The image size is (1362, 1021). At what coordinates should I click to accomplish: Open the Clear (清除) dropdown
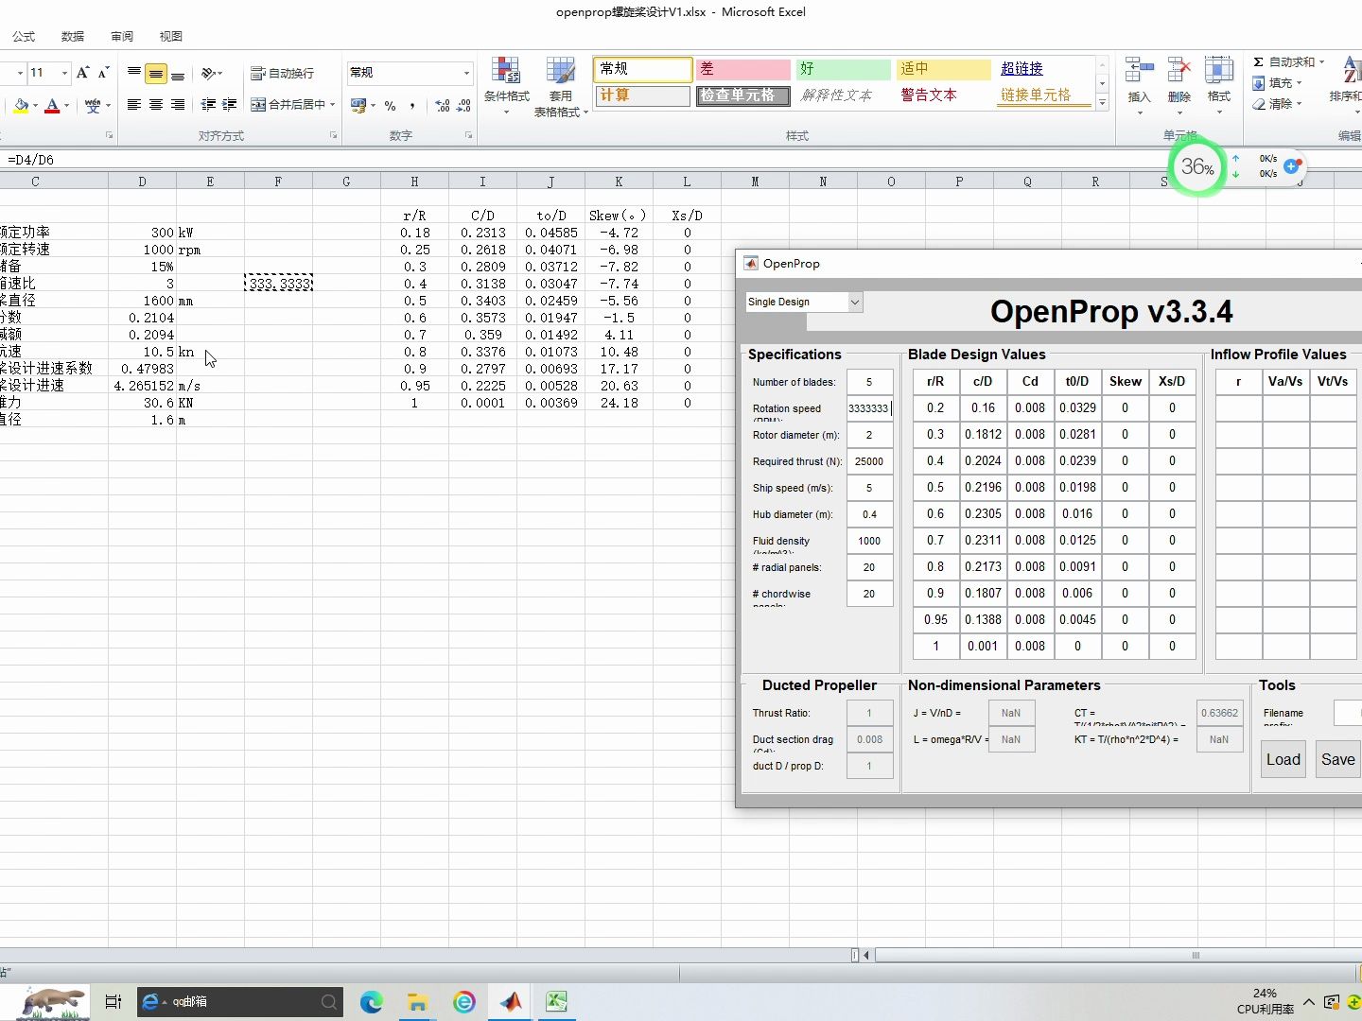1278,104
